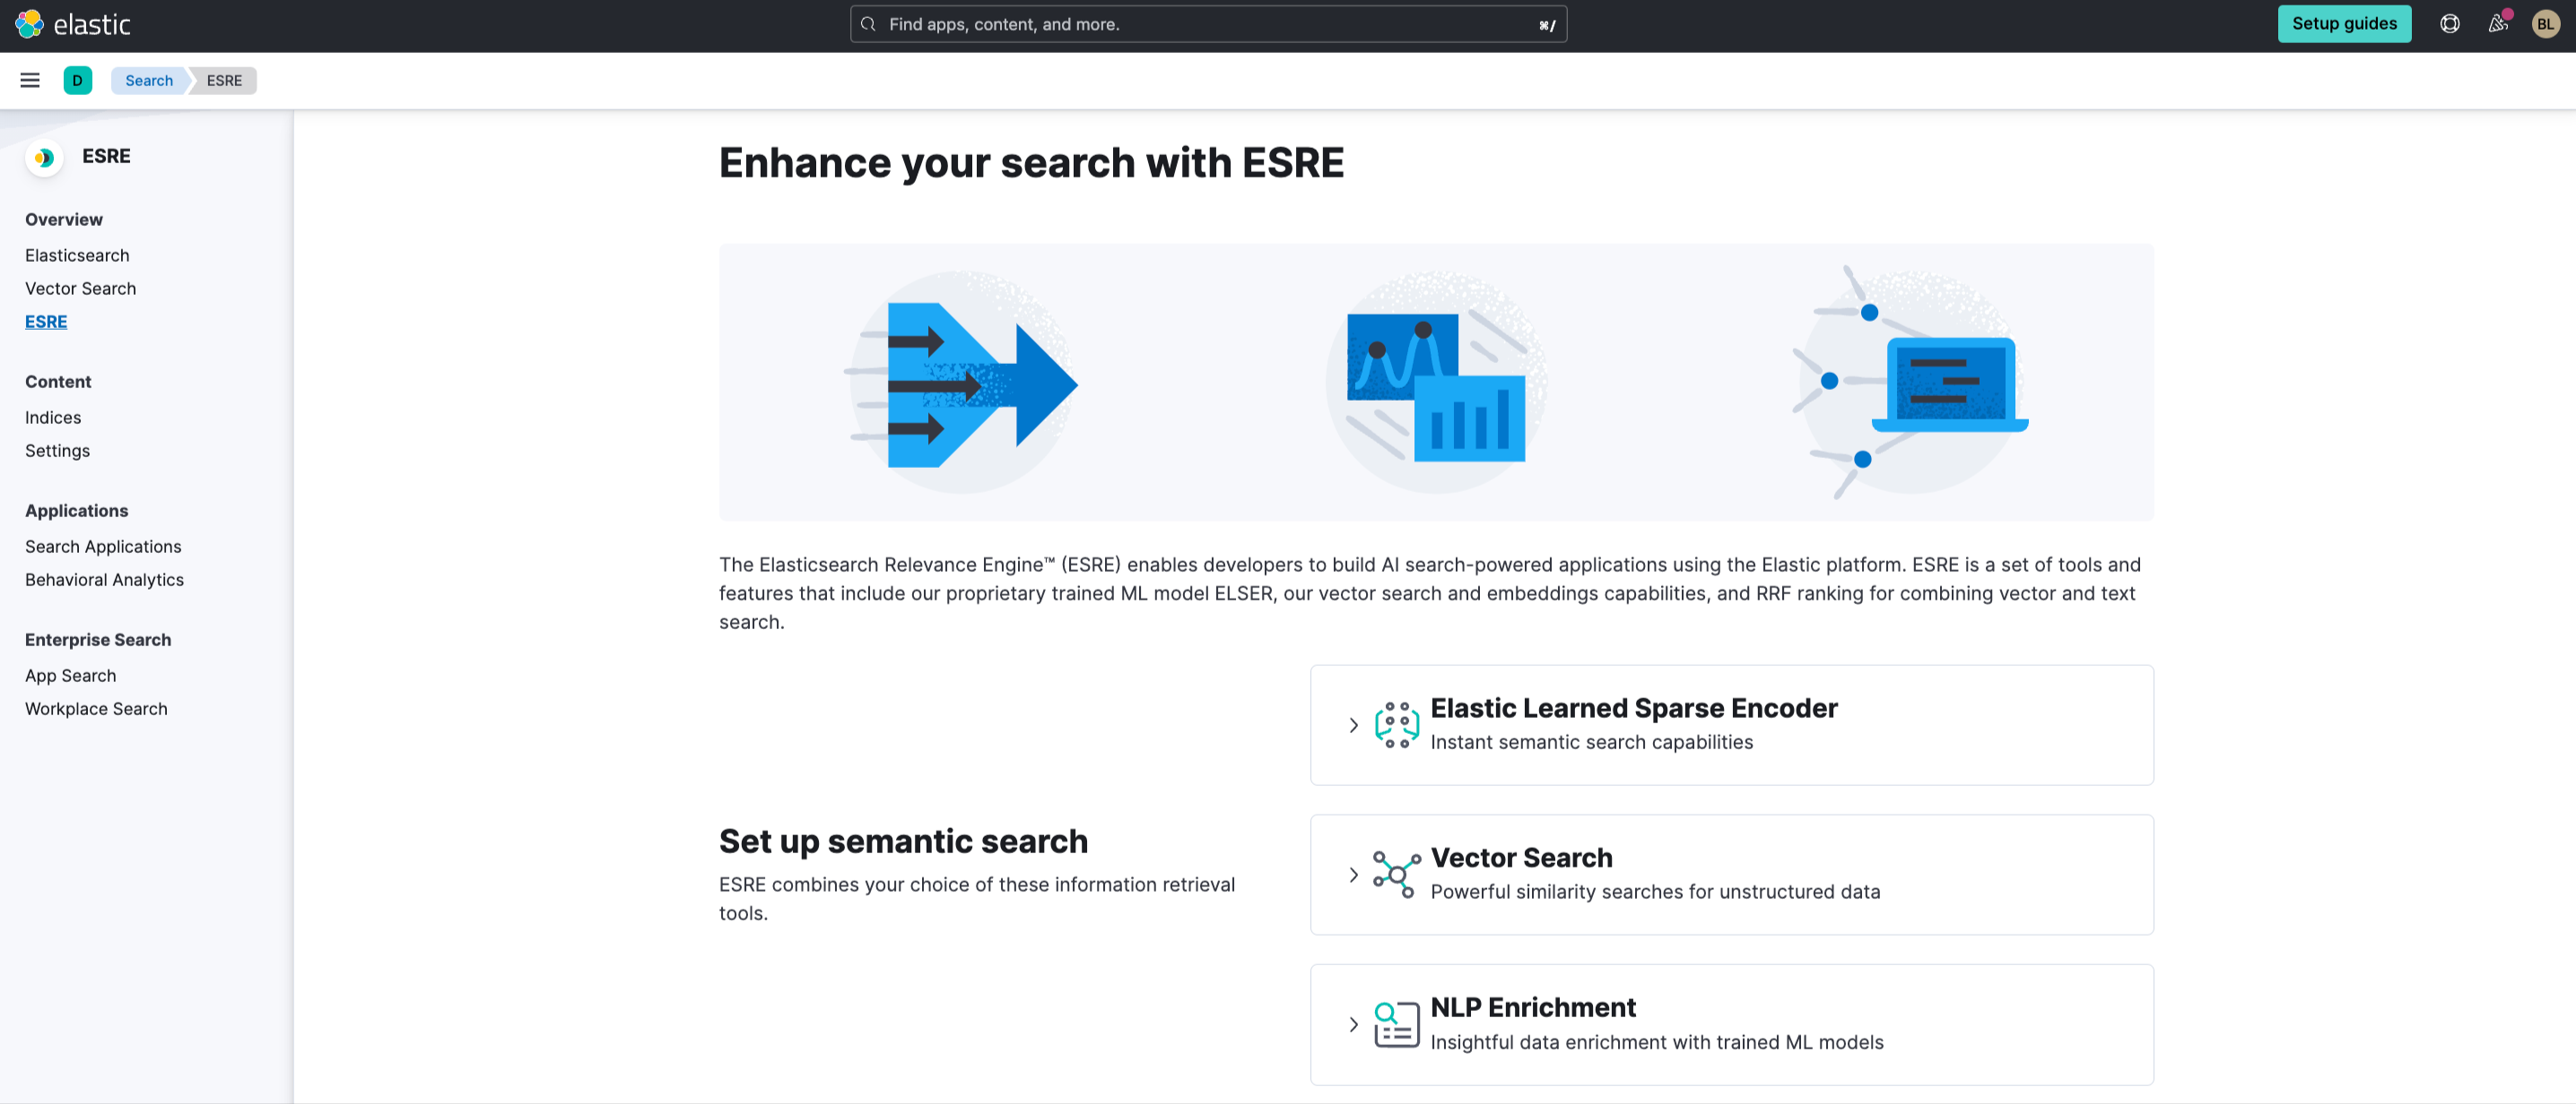Focus the Find apps, content search field
This screenshot has height=1104, width=2576.
(x=1207, y=24)
